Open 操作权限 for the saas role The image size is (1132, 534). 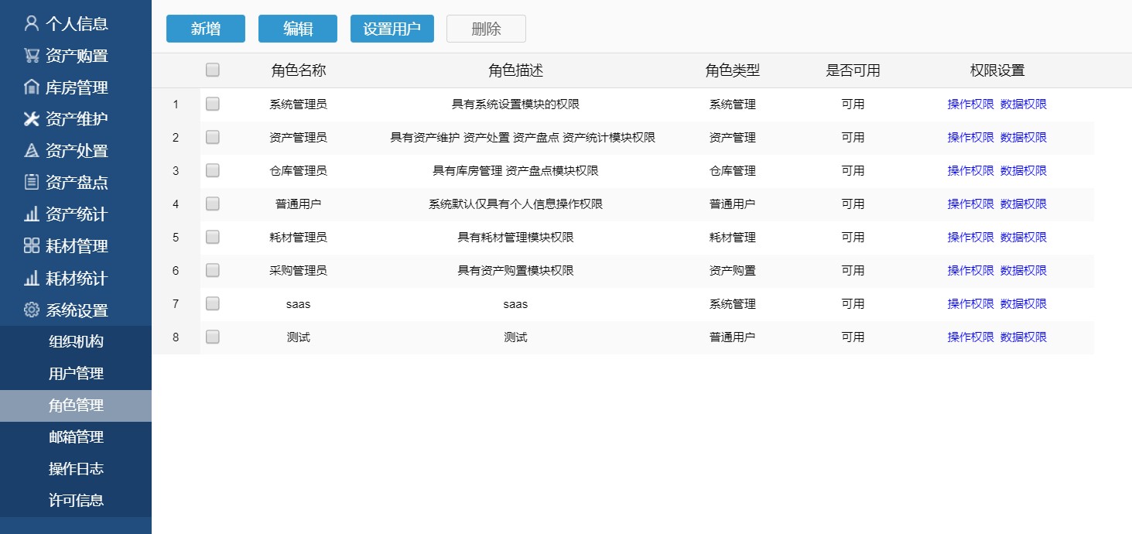point(970,304)
